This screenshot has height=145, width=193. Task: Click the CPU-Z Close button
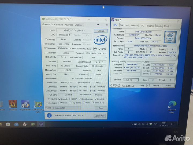pyautogui.click(x=169, y=86)
